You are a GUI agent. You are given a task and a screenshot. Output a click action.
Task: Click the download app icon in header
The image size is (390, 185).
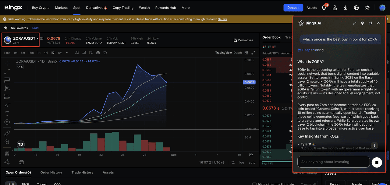tap(346, 8)
